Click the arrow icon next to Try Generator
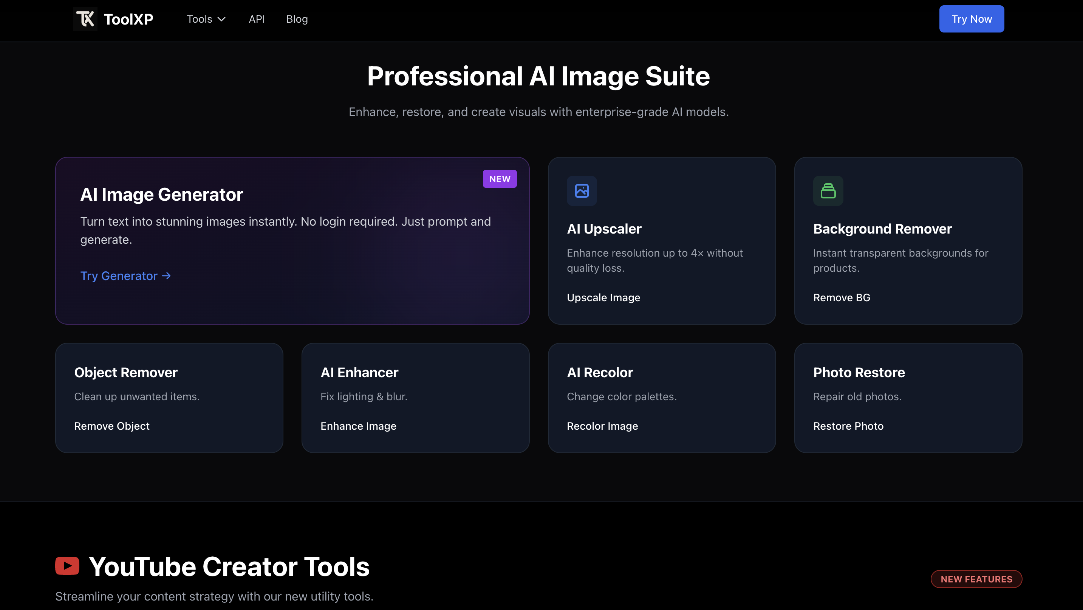Viewport: 1083px width, 610px height. tap(166, 276)
